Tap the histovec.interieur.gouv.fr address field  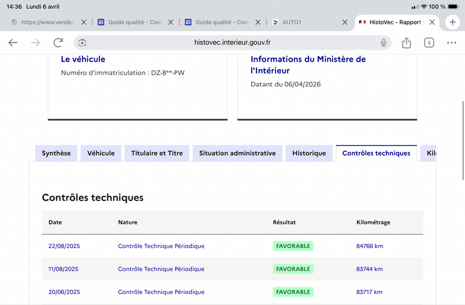233,42
